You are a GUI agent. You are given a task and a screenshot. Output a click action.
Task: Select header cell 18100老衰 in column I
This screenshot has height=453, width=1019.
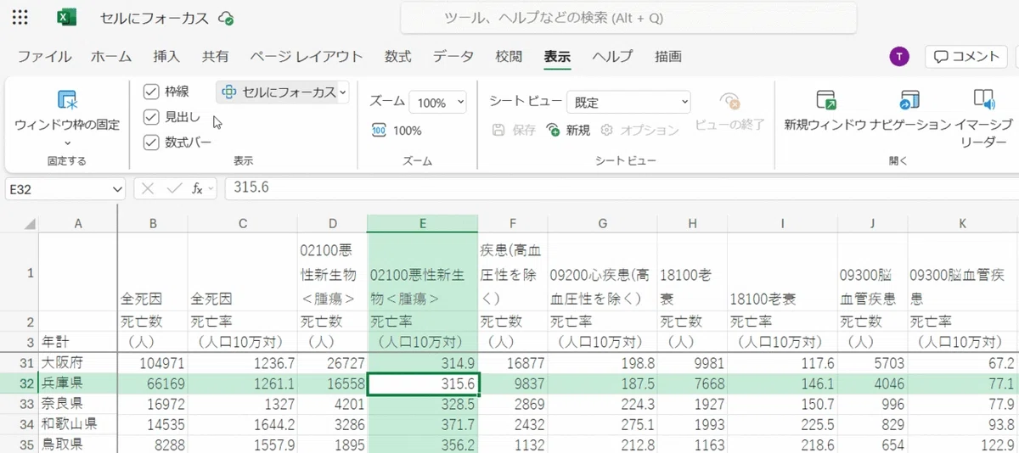[x=783, y=272]
